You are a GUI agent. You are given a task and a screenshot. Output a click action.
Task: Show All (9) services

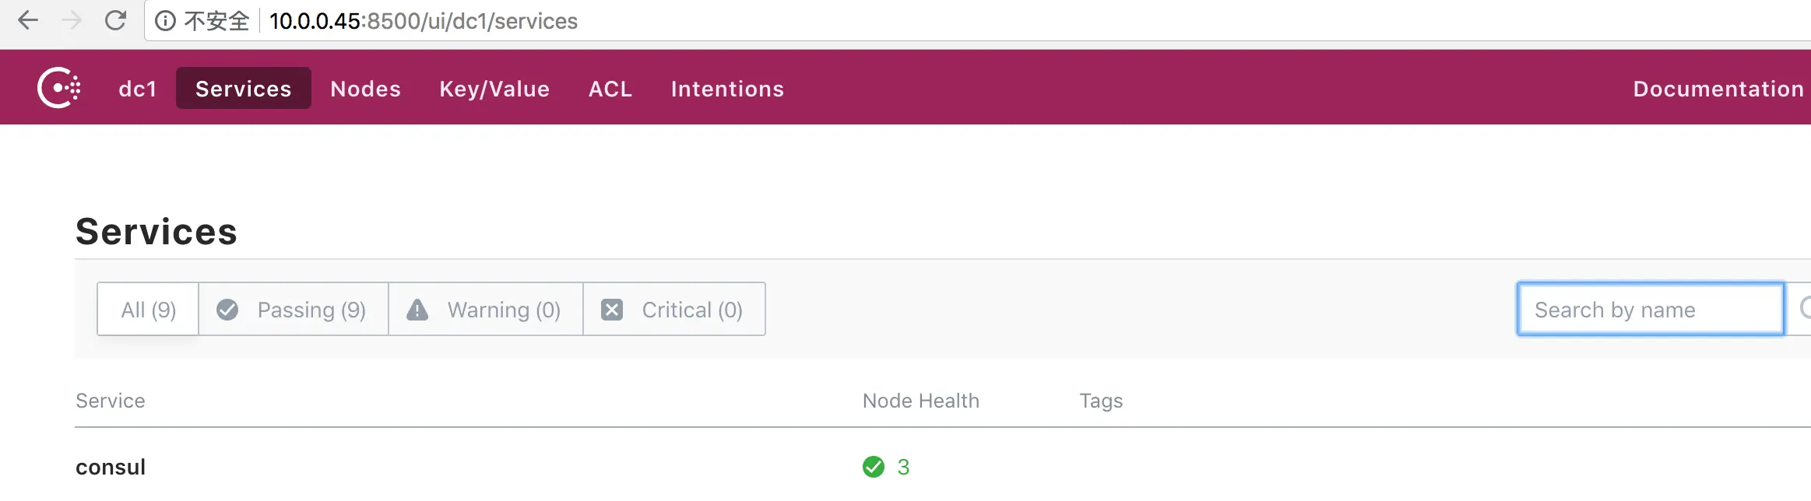pyautogui.click(x=148, y=310)
